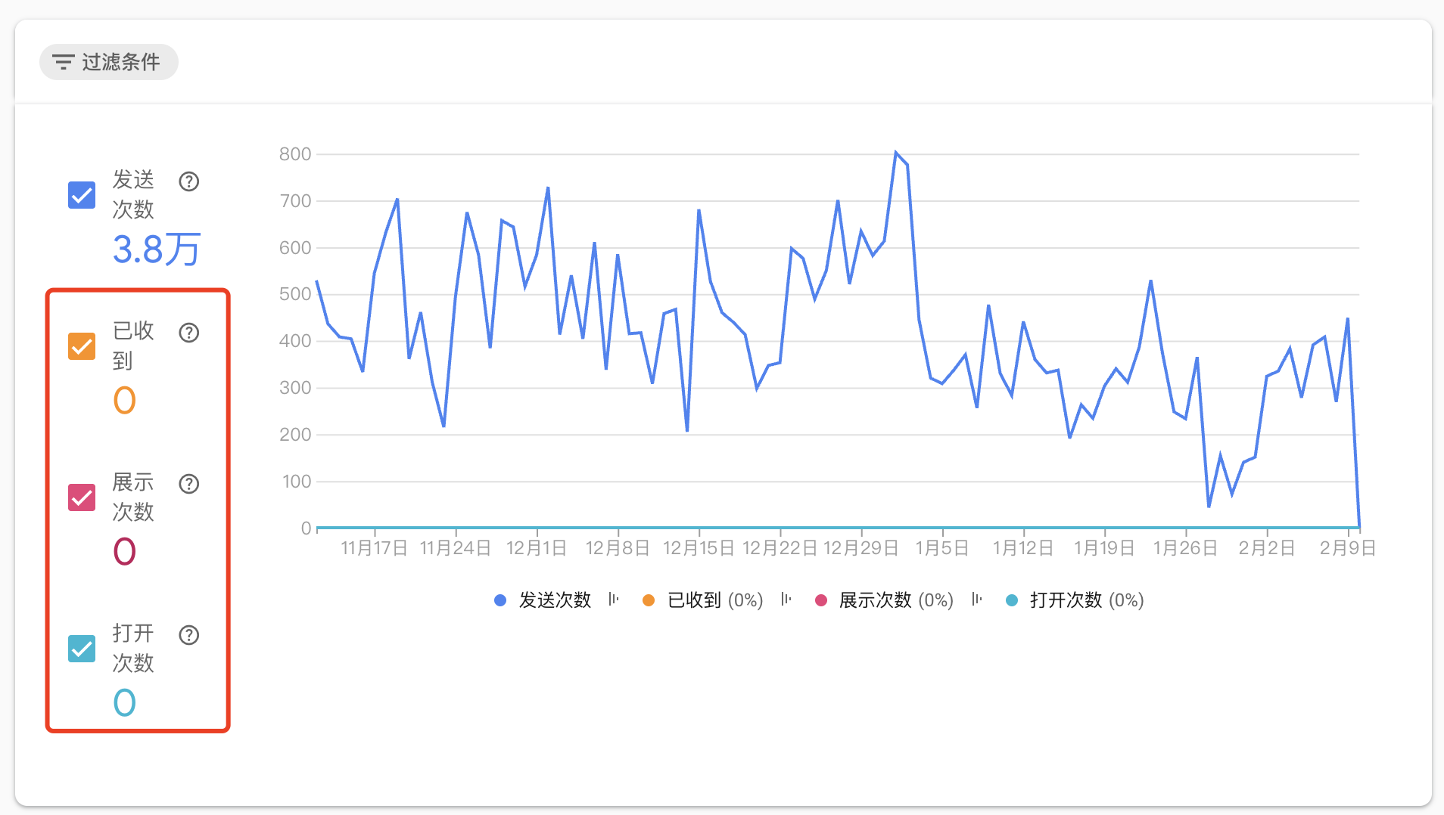Uncheck the 发送次数 blue checkbox

point(82,195)
